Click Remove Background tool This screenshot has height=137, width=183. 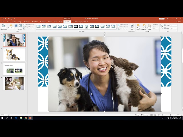tap(4, 27)
